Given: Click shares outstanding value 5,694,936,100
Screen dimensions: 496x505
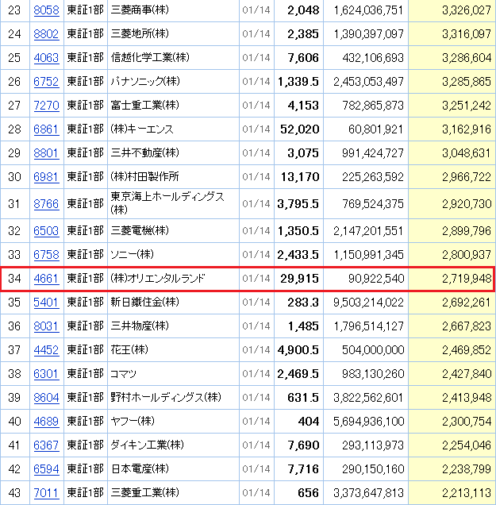Looking at the screenshot, I should pos(368,422).
